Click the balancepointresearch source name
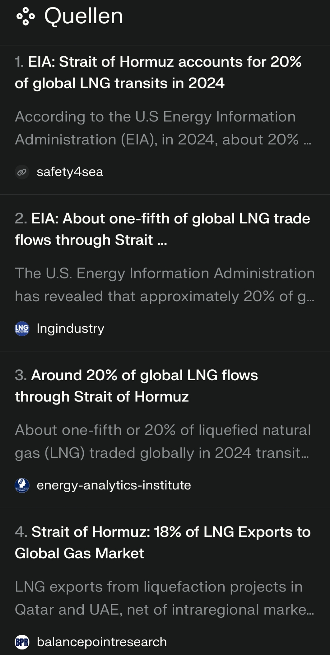Image resolution: width=330 pixels, height=655 pixels. coord(102,642)
